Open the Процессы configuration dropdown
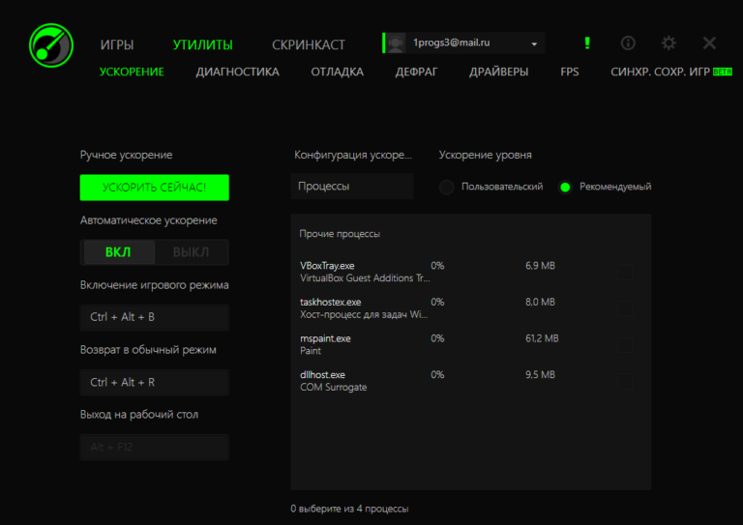The image size is (743, 525). click(x=352, y=186)
